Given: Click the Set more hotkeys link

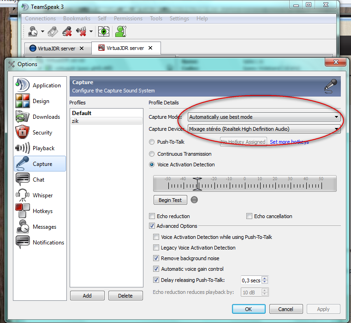Looking at the screenshot, I should click(289, 142).
